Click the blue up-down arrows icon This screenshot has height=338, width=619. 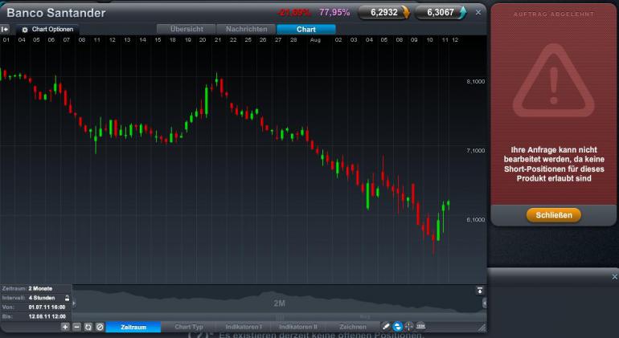[x=398, y=327]
